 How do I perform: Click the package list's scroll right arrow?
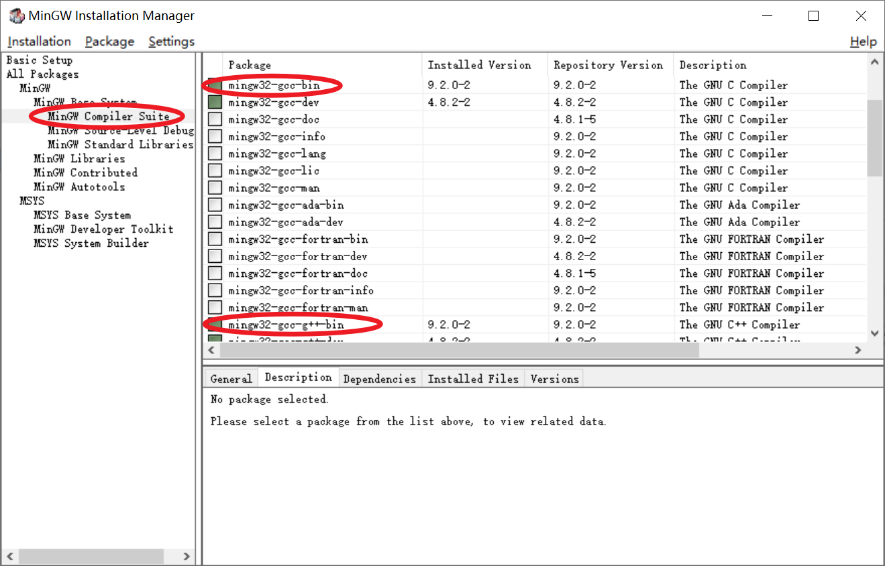pyautogui.click(x=858, y=350)
